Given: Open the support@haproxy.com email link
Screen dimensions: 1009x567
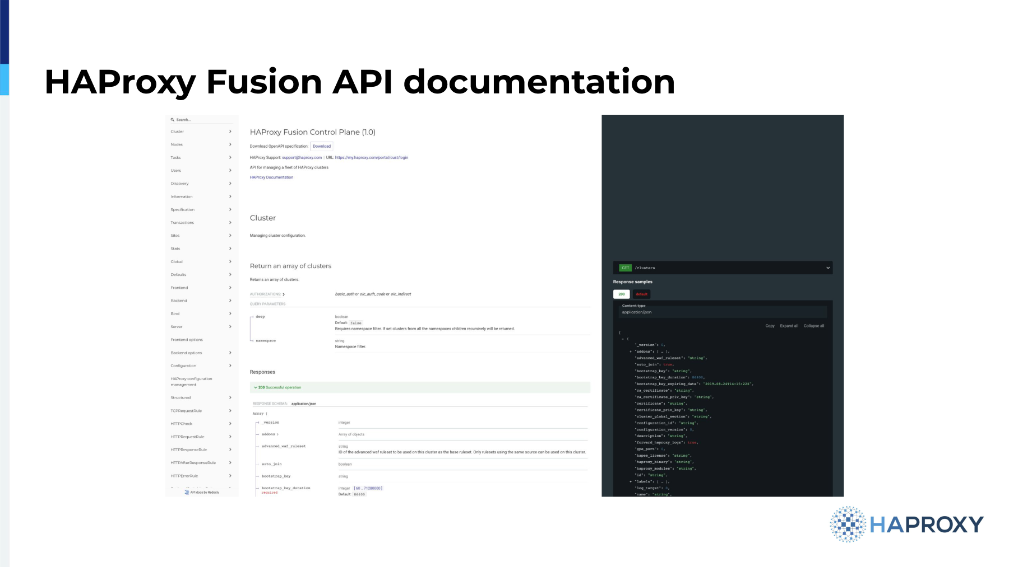Looking at the screenshot, I should (x=302, y=157).
